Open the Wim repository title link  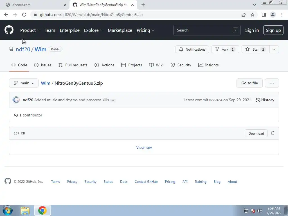coord(40,49)
